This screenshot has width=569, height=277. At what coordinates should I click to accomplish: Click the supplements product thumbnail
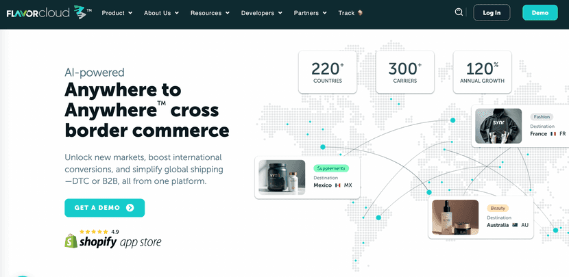[282, 177]
